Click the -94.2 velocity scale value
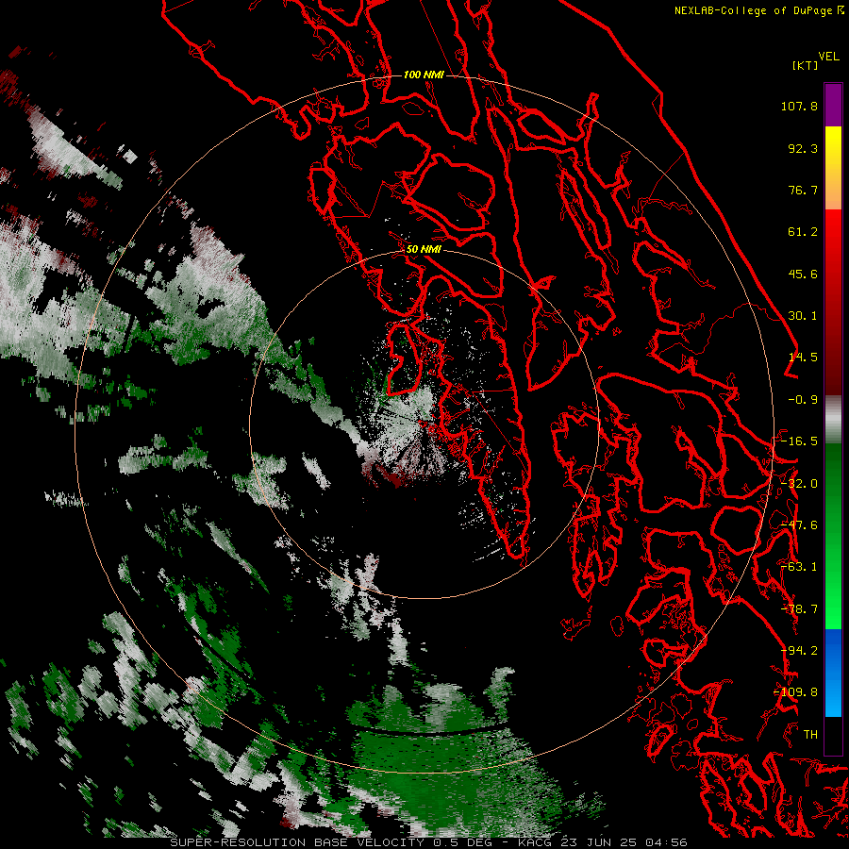This screenshot has width=849, height=849. (x=799, y=651)
